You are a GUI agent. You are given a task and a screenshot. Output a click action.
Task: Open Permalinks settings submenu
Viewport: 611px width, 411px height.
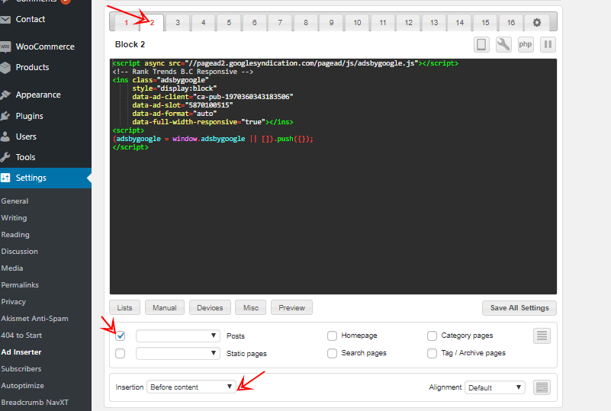[x=20, y=284]
